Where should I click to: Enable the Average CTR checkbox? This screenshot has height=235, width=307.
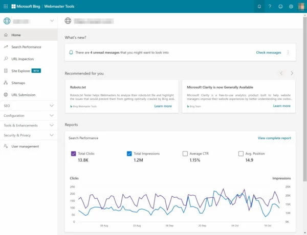(185, 153)
